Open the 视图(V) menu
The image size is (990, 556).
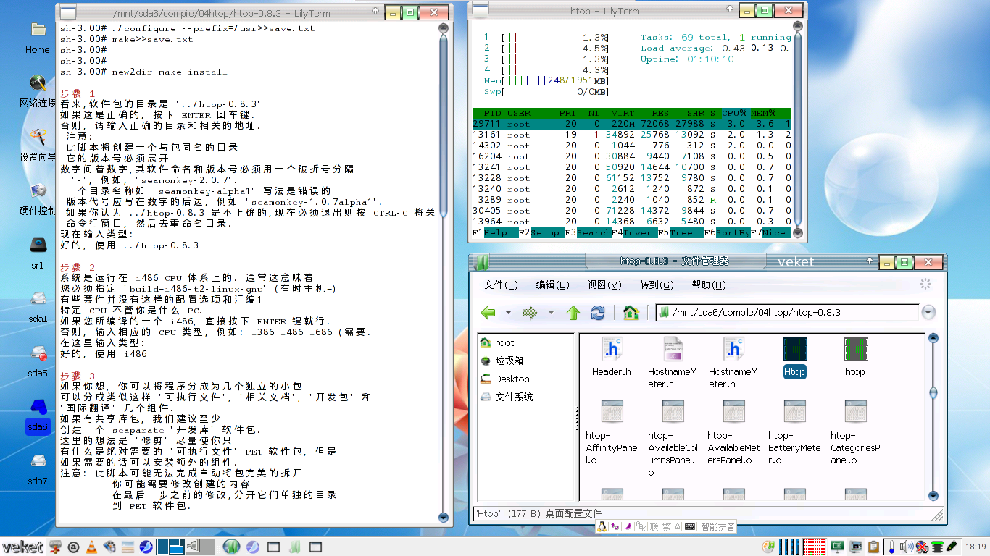click(x=604, y=285)
